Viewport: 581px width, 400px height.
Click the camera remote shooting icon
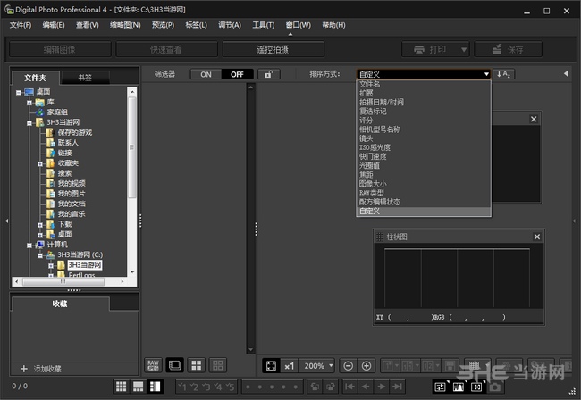[x=494, y=387]
